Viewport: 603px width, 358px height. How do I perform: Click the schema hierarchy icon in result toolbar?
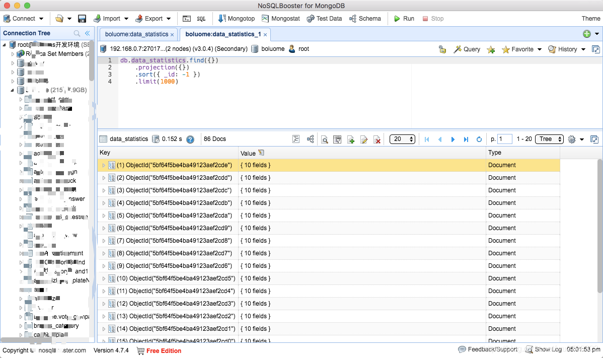[x=311, y=139]
